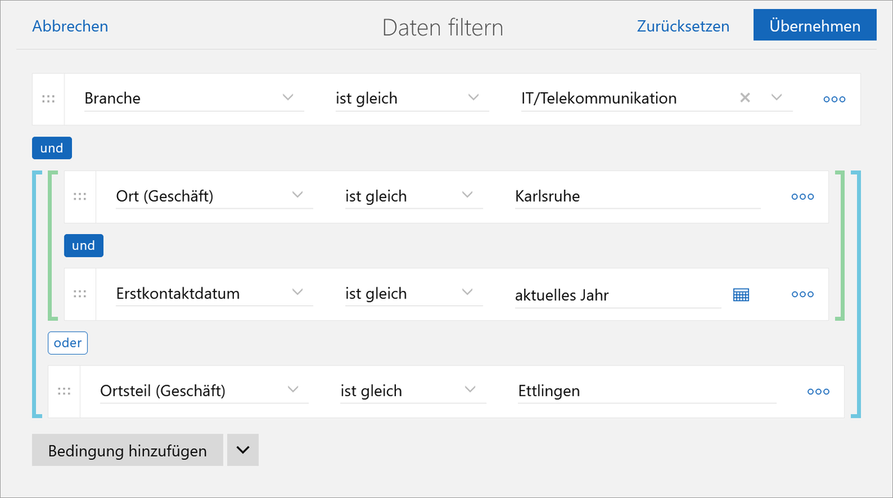This screenshot has width=893, height=498.
Task: Grab the drag handle of the Branche row
Action: click(x=48, y=98)
